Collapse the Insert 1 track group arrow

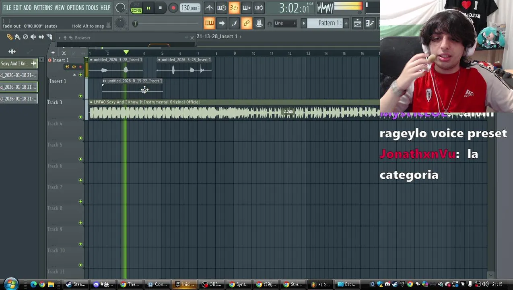click(x=74, y=75)
